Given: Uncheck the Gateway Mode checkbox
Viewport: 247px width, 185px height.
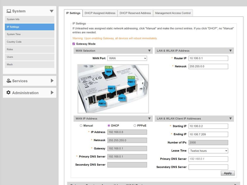Looking at the screenshot, I should [74, 44].
